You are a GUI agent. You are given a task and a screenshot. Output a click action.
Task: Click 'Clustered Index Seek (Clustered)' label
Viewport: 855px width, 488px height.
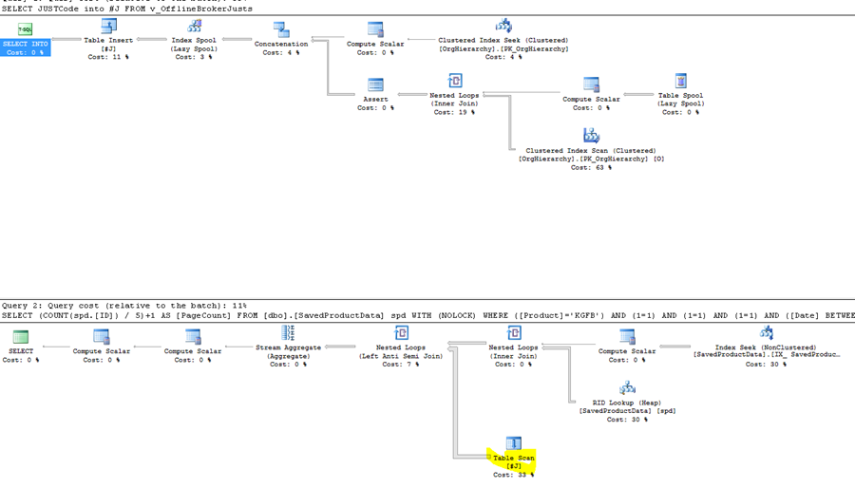pyautogui.click(x=503, y=40)
